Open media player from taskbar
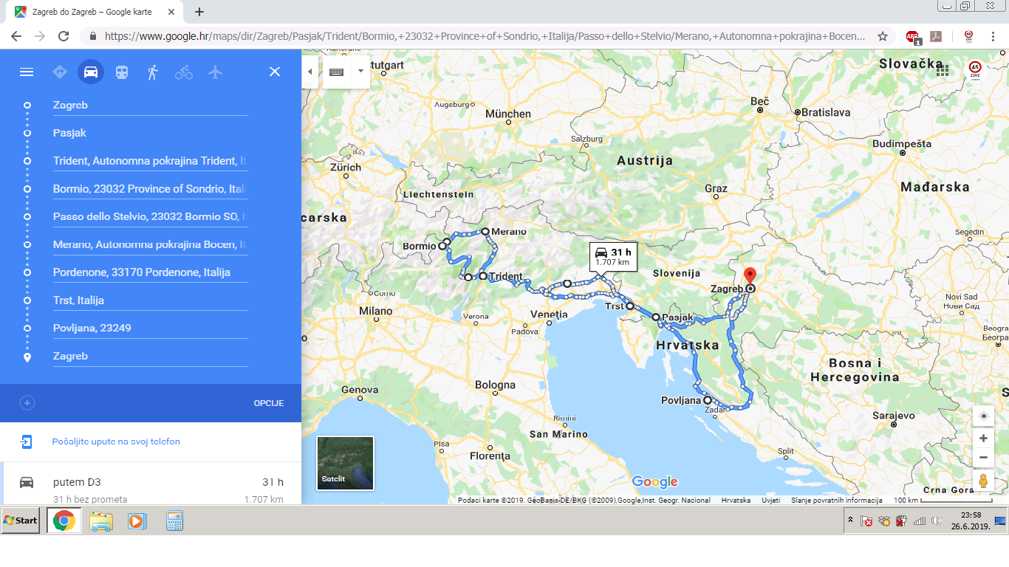 [x=137, y=520]
